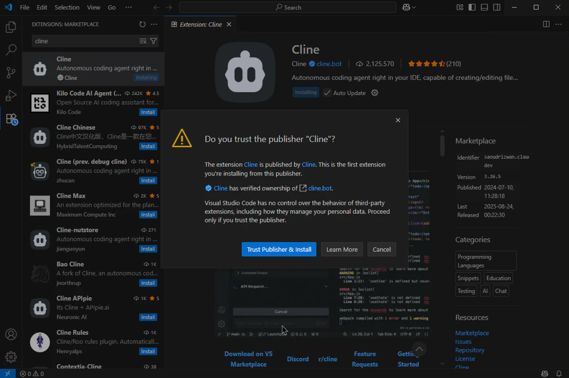Screen dimensions: 569x378
Task: Open cline.bot link in the dialog
Action: tap(320, 188)
